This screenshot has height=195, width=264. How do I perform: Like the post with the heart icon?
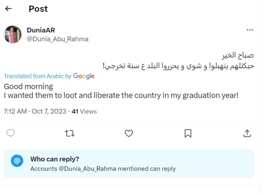pos(129,133)
